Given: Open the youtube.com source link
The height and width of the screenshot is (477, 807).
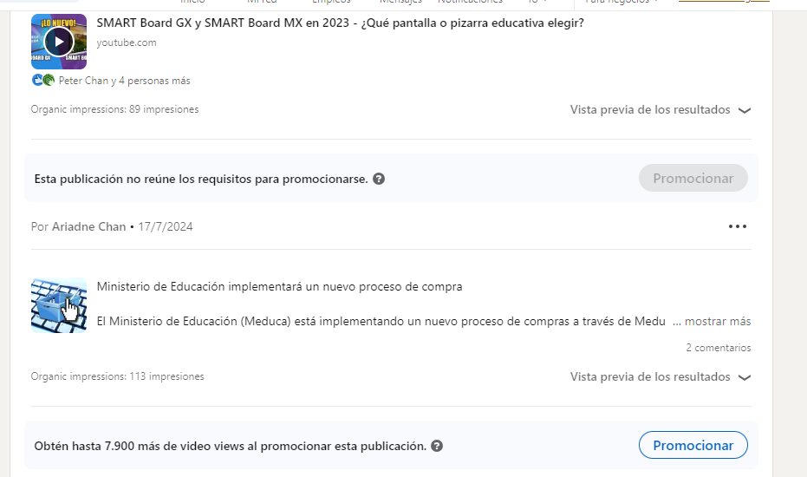Looking at the screenshot, I should [127, 42].
